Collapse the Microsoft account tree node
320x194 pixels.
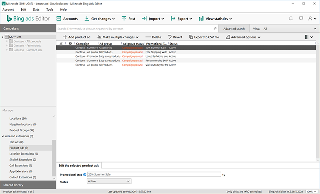tap(2, 37)
